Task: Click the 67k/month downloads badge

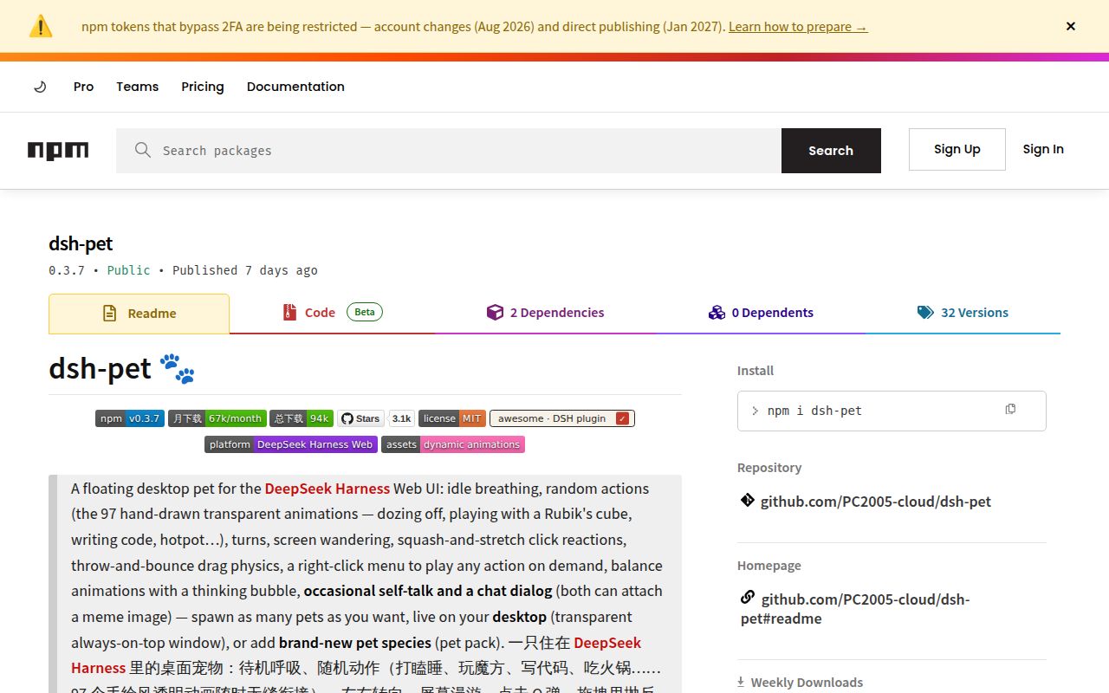Action: (x=217, y=418)
